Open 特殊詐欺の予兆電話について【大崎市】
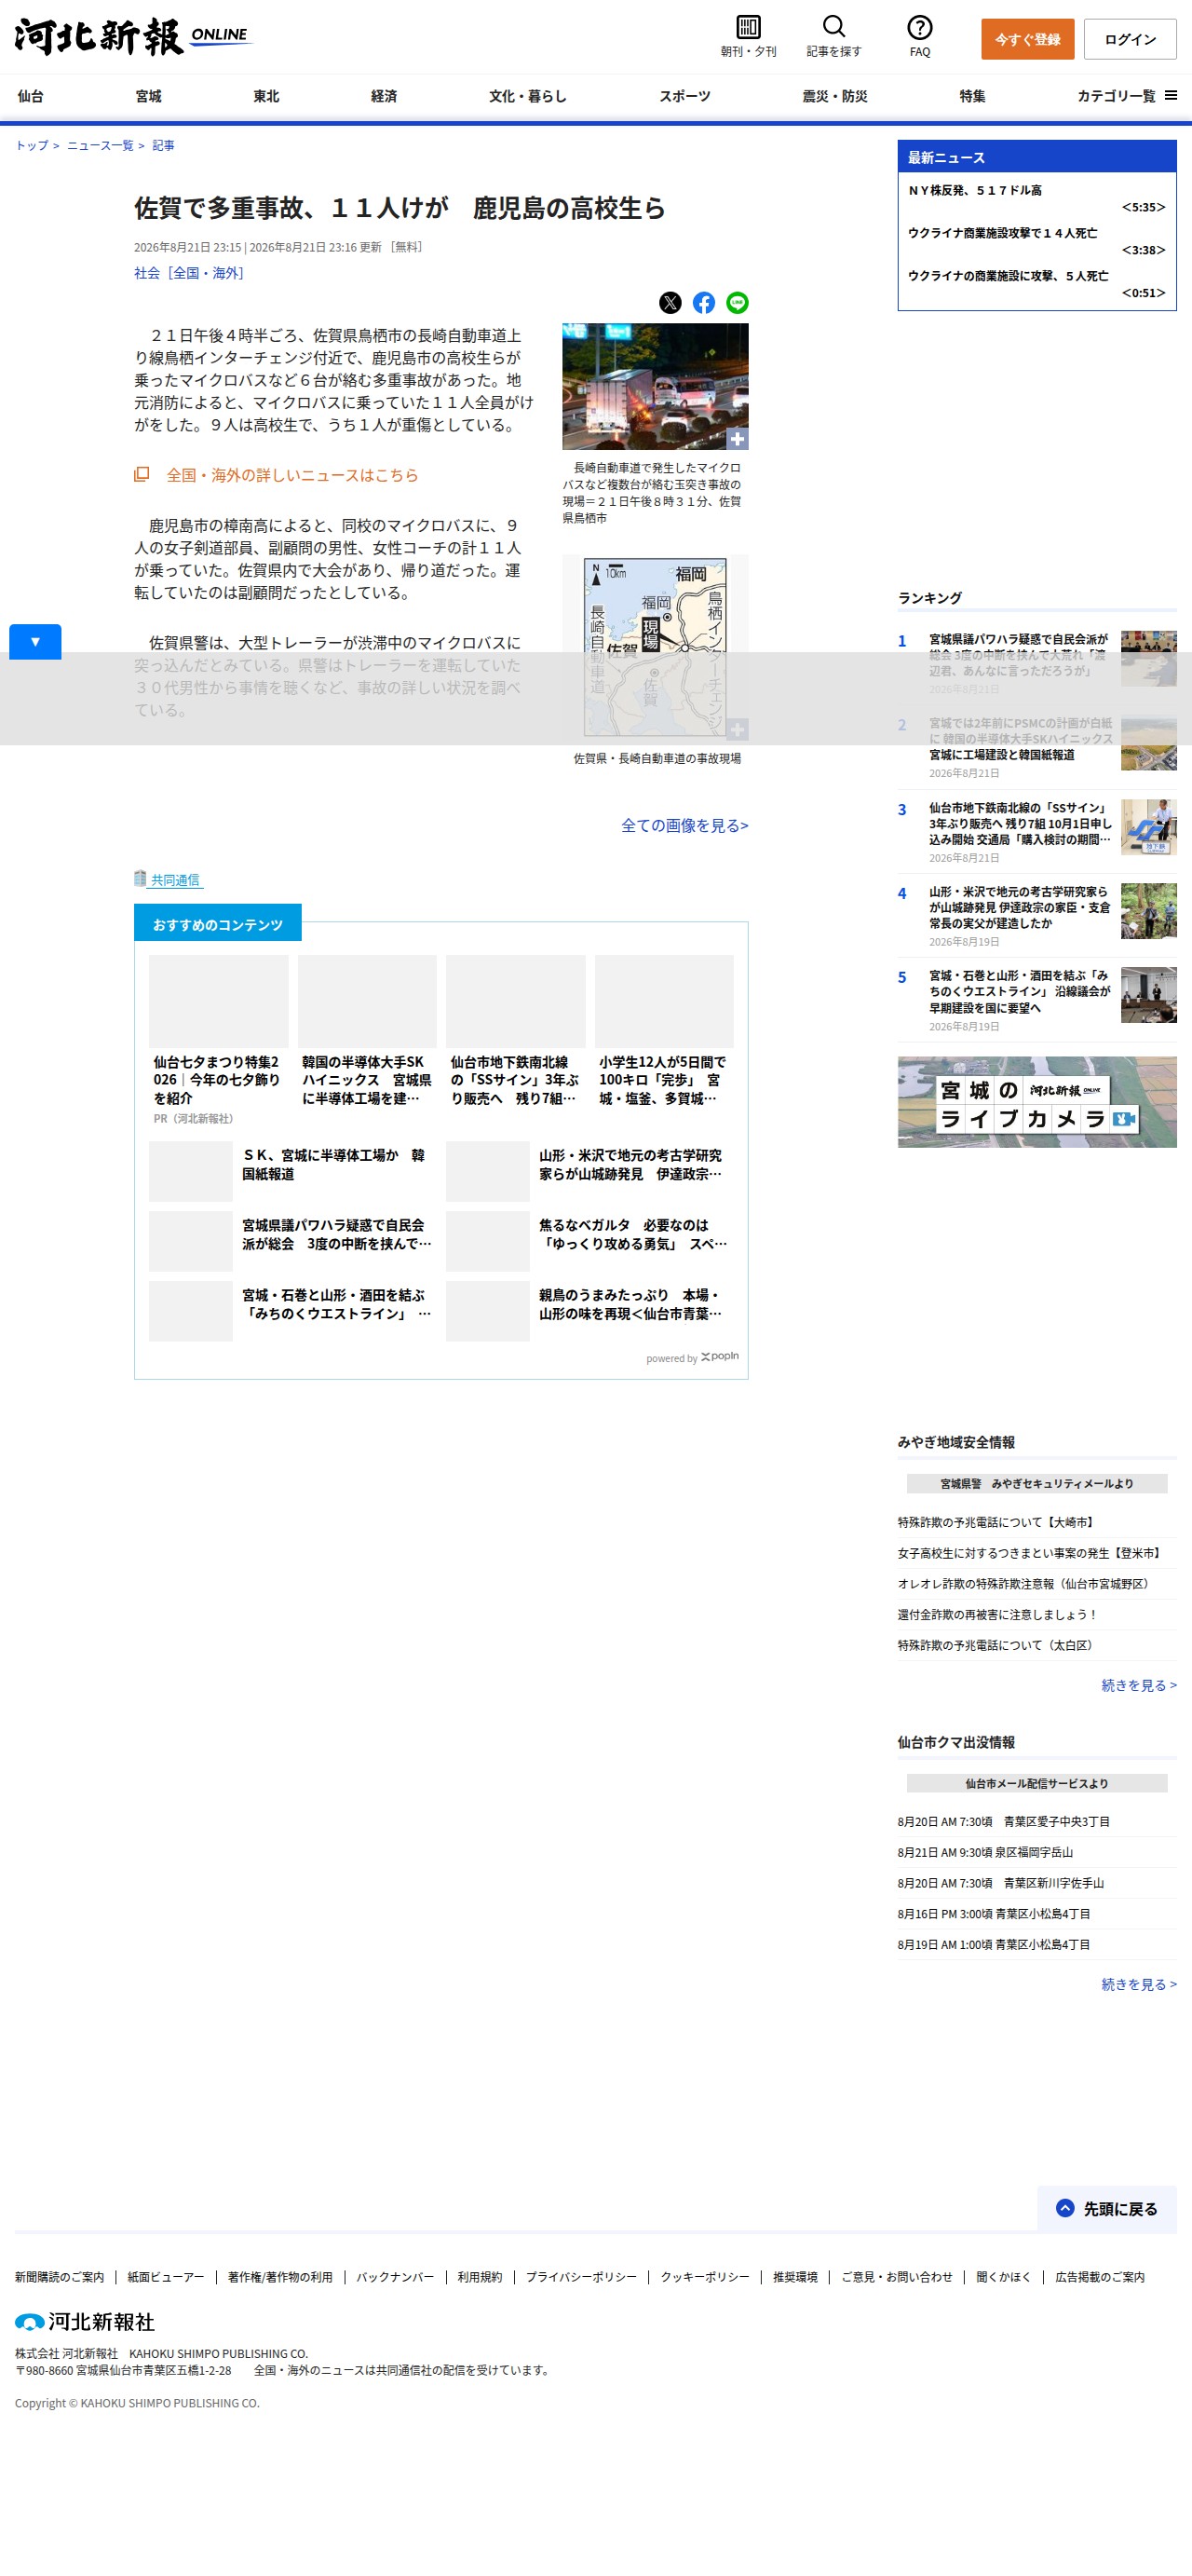The height and width of the screenshot is (2576, 1192). 997,1522
